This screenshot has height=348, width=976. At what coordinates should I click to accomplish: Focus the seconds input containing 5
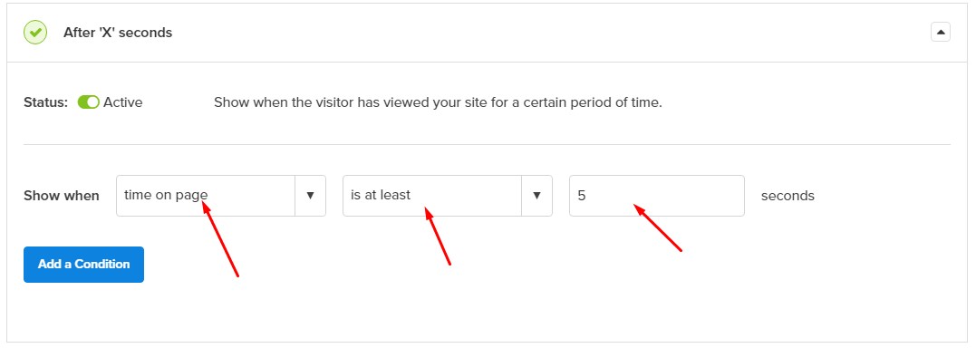coord(657,196)
